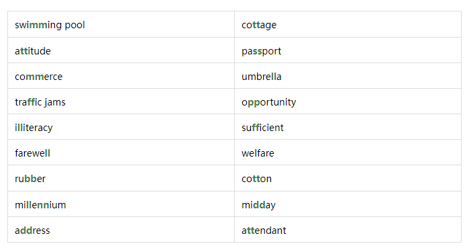Select the attendant cell
This screenshot has height=252, width=467.
[348, 230]
